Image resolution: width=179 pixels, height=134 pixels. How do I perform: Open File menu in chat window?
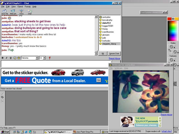[x=3, y=7]
